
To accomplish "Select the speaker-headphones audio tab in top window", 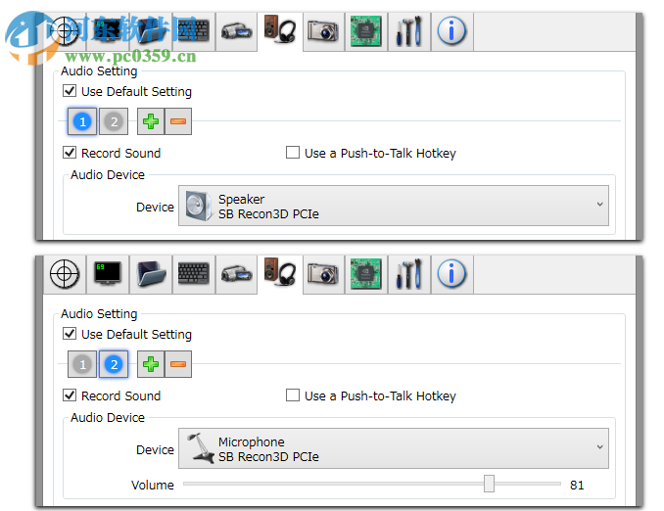I will pos(280,31).
